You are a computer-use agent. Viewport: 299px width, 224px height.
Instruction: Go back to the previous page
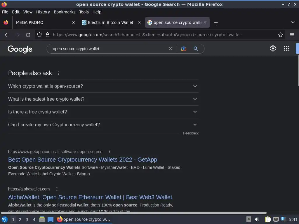tap(7, 35)
